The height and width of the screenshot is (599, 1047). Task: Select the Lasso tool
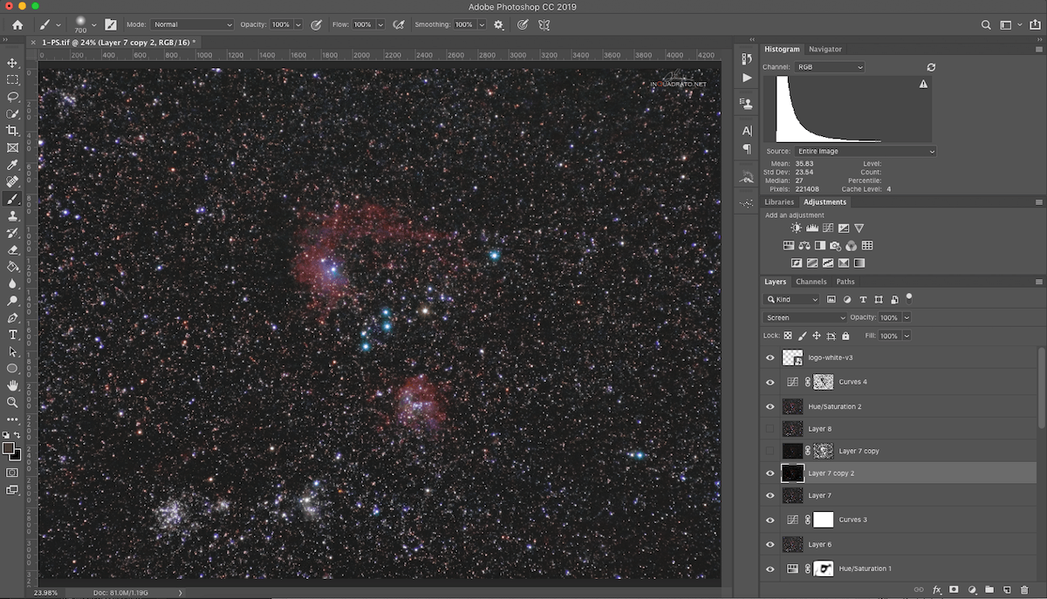click(x=12, y=97)
